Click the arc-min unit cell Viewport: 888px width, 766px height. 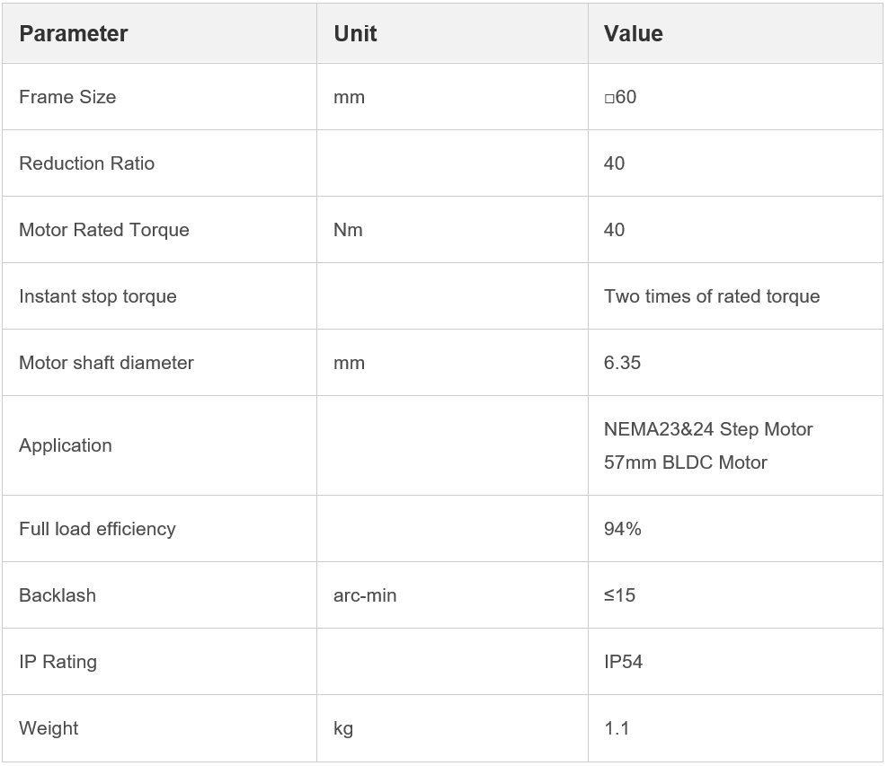(365, 595)
